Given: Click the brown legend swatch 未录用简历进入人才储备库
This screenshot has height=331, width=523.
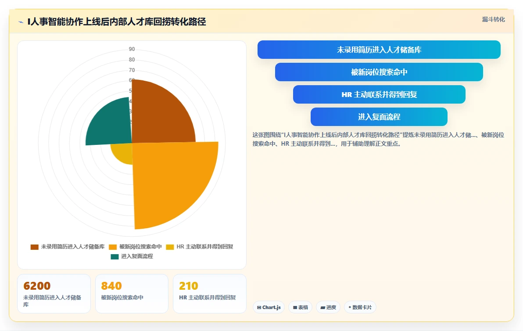Looking at the screenshot, I should 34,247.
